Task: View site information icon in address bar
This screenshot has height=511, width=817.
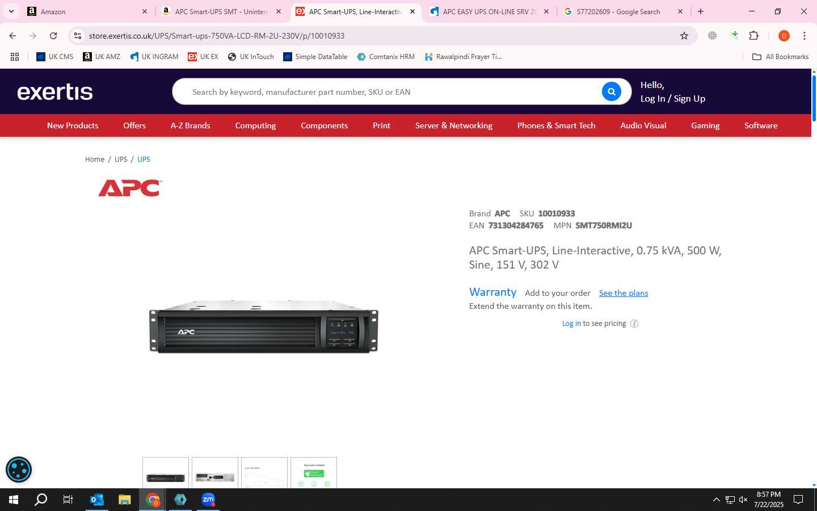Action: pos(78,36)
